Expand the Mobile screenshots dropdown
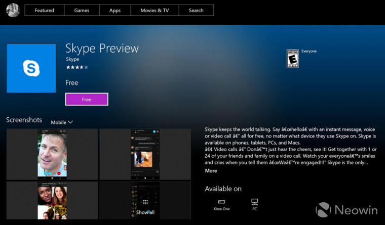The height and width of the screenshot is (225, 385). (x=62, y=122)
